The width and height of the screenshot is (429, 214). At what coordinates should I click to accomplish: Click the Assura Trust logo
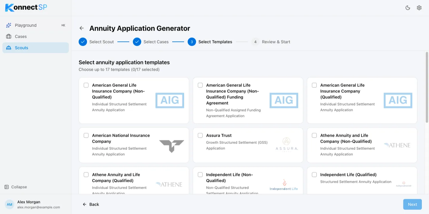(x=287, y=145)
